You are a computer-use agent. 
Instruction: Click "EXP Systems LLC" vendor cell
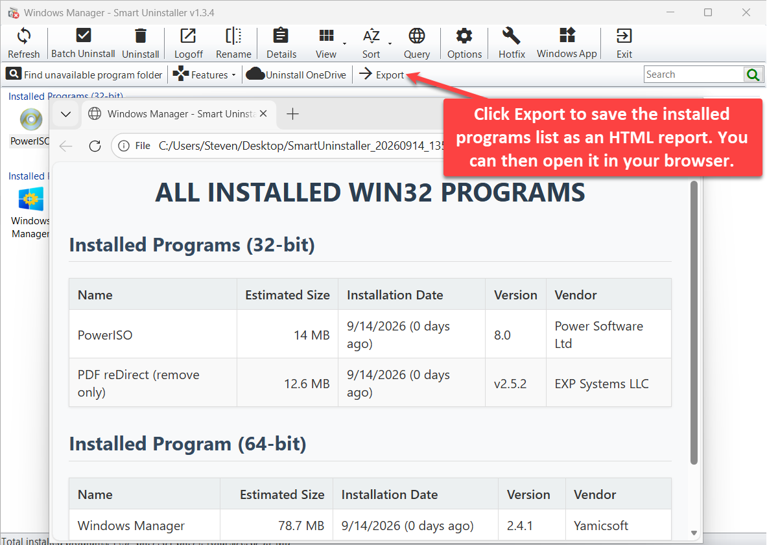click(609, 383)
